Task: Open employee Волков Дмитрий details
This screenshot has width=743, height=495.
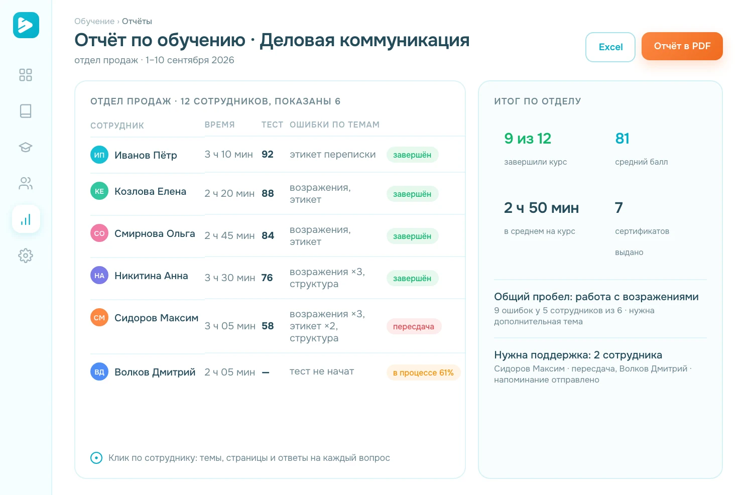Action: (x=155, y=372)
